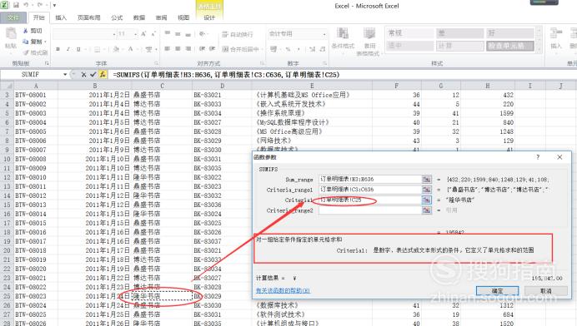Switch to the 设计 tab

209,17
